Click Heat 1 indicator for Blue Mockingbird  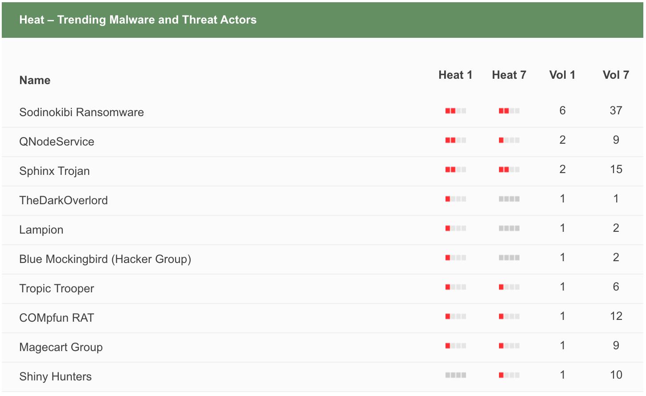coord(455,258)
